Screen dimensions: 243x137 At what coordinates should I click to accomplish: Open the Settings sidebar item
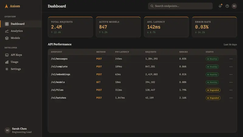pyautogui.click(x=21, y=69)
